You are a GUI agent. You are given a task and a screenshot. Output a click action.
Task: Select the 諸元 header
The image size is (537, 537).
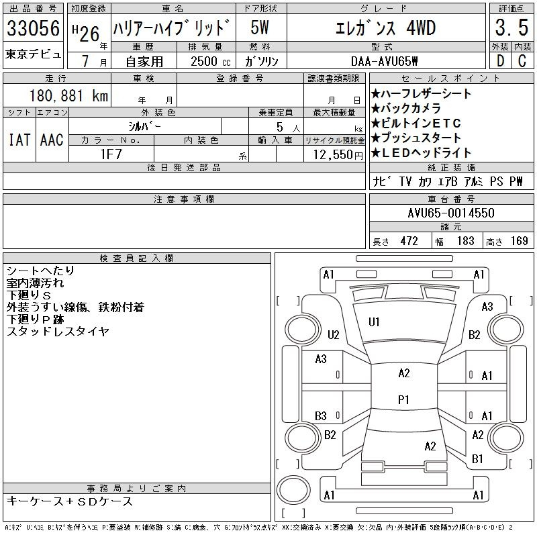click(451, 226)
